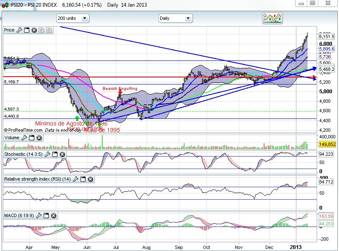The width and height of the screenshot is (339, 251).
Task: Click the PSI20 - PSI 20 INDEX title
Action: tap(34, 5)
